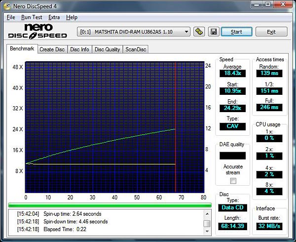Click the Nero DiscSpeed title bar icon

coord(9,5)
